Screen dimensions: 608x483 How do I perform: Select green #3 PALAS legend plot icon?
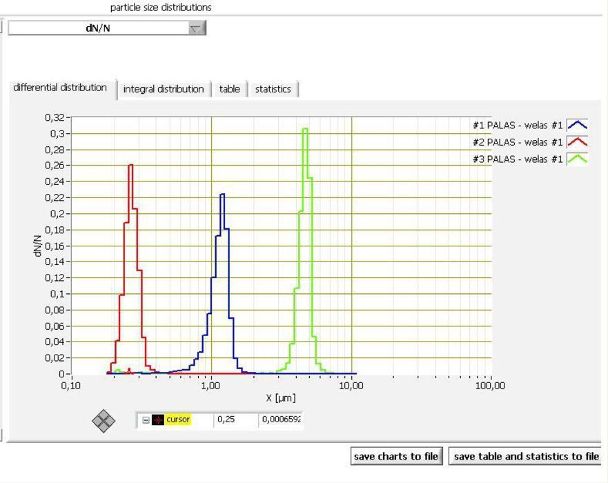tap(577, 159)
